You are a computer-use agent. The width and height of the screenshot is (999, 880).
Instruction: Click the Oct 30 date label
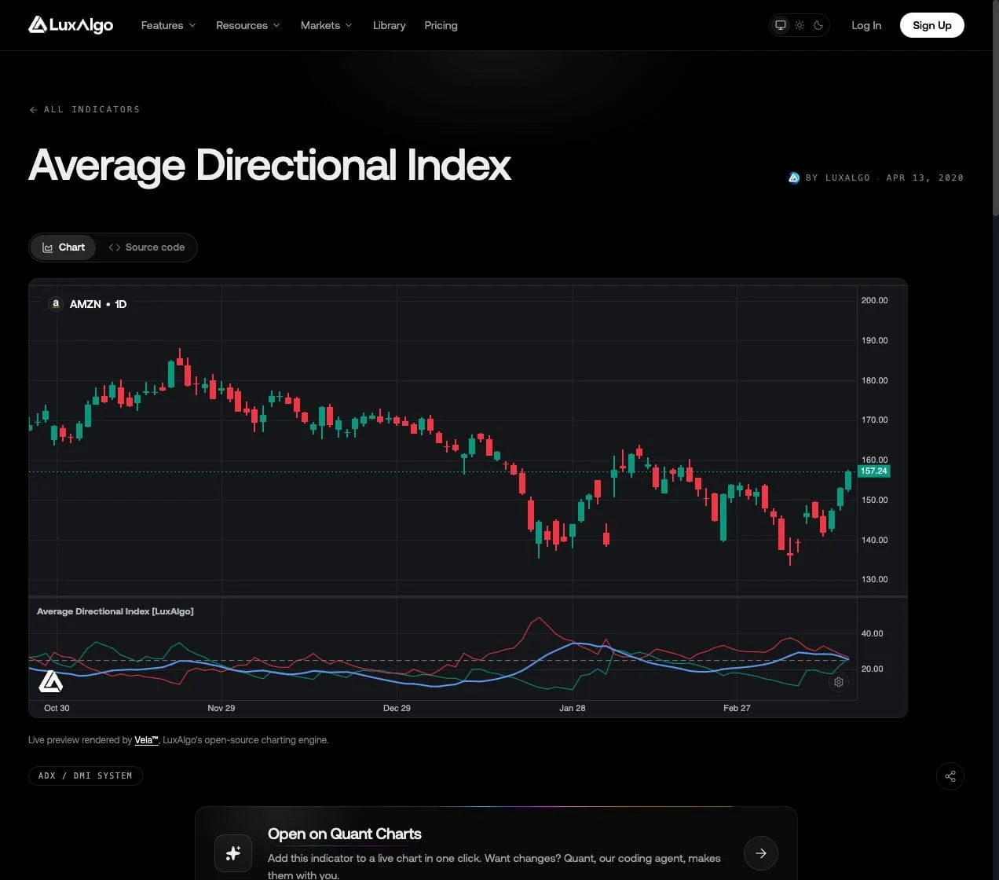[x=57, y=708]
